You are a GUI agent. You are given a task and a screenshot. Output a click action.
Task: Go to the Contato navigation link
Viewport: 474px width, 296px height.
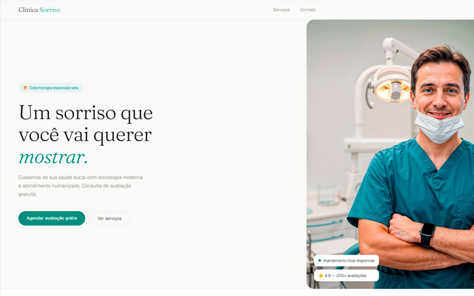[308, 9]
